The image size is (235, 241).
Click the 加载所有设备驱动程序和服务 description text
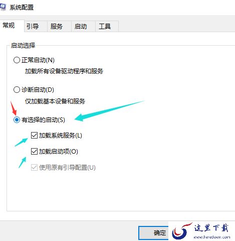click(x=64, y=71)
